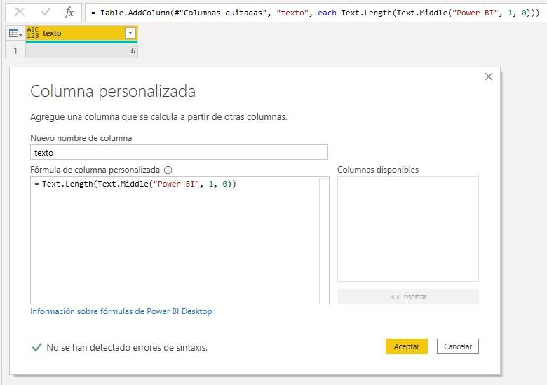Focus the Nuevo nombre de columna field
This screenshot has width=547, height=385.
point(179,152)
